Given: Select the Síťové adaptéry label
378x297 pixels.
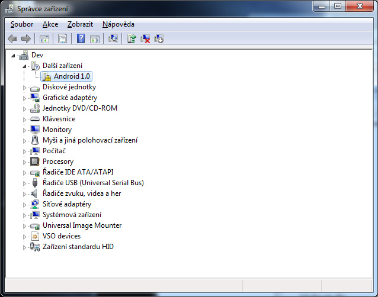Looking at the screenshot, I should click(67, 204).
